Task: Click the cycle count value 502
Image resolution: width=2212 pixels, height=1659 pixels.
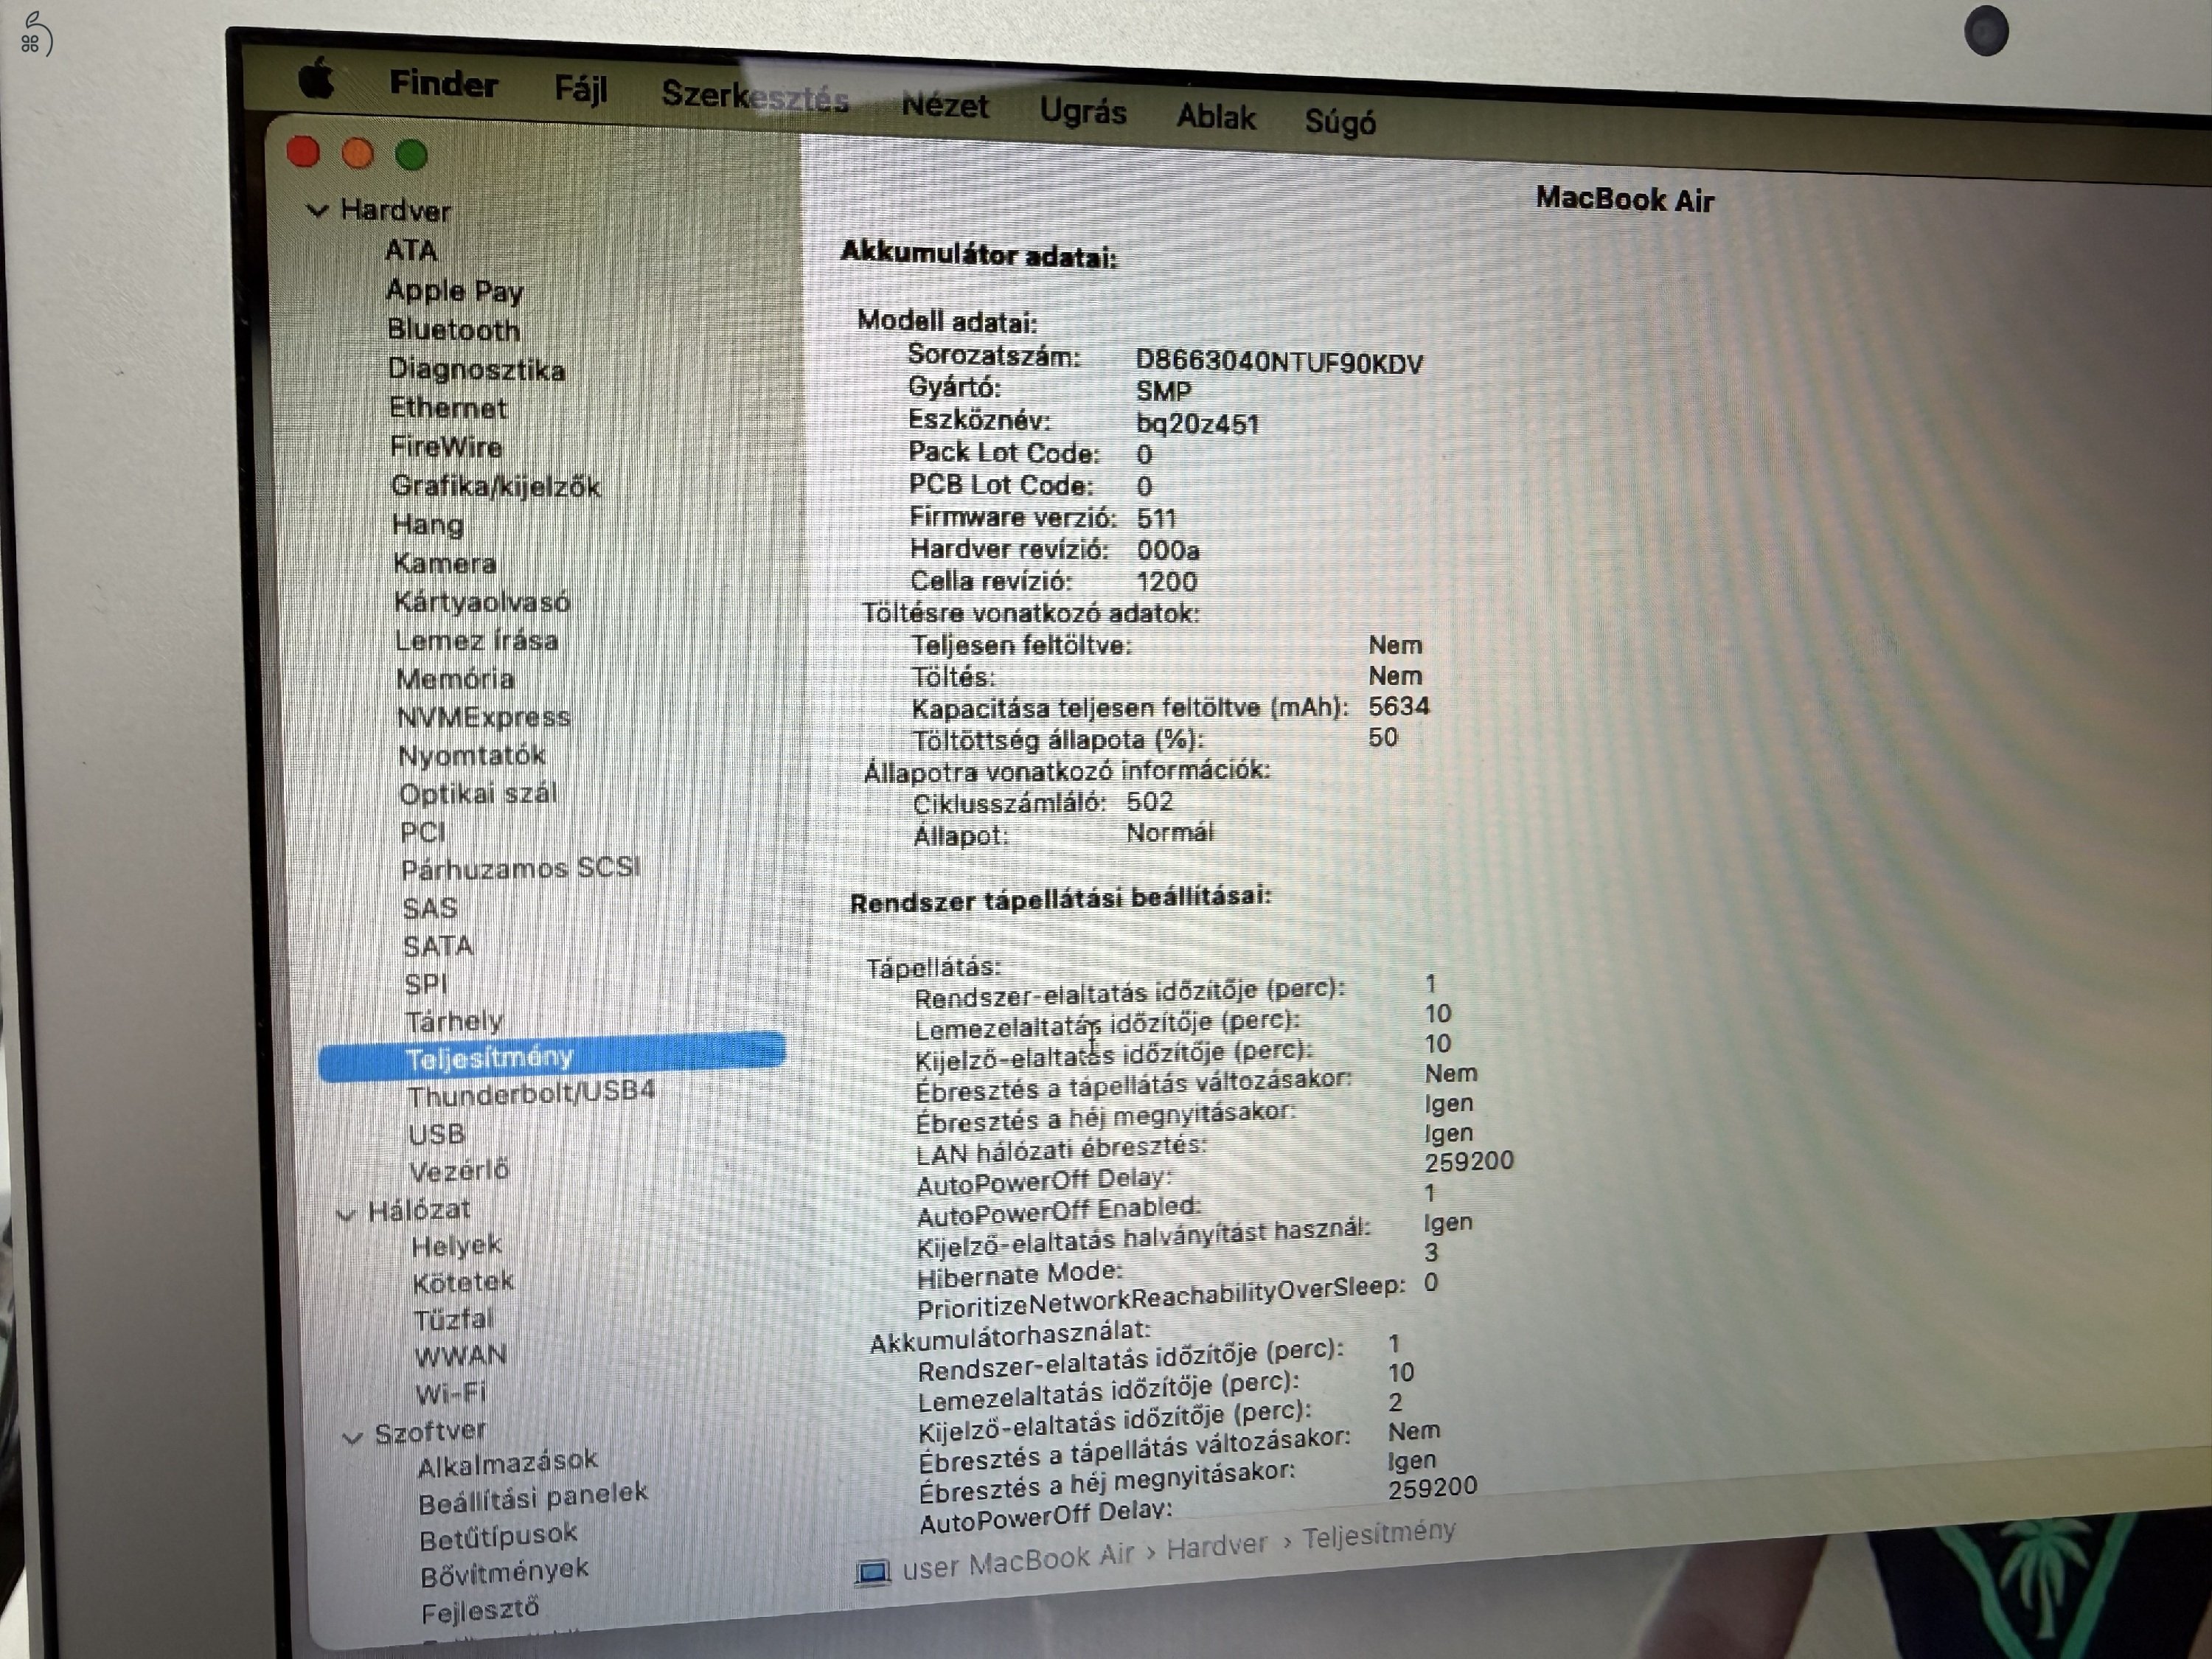Action: pyautogui.click(x=1149, y=802)
